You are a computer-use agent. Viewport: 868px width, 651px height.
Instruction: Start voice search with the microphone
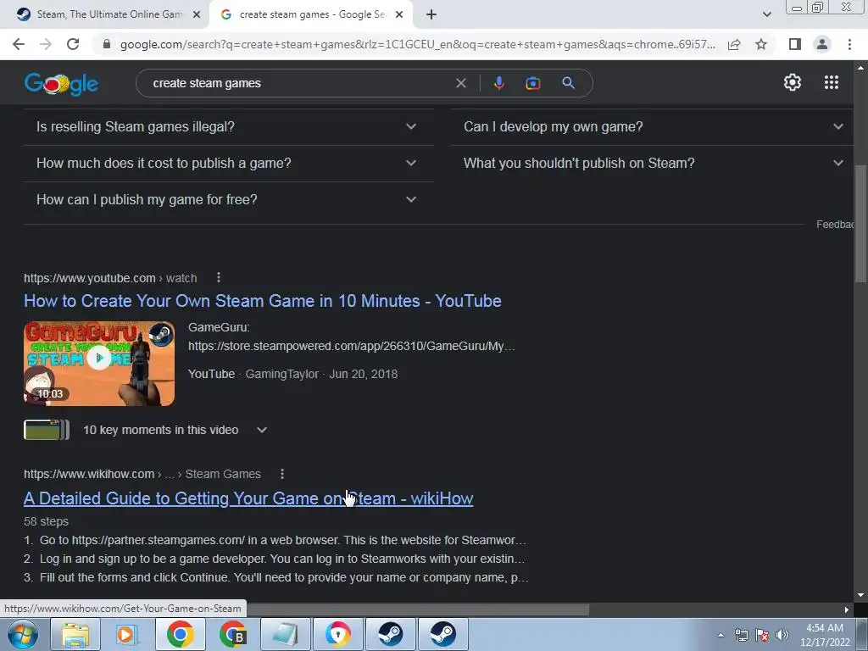(498, 83)
